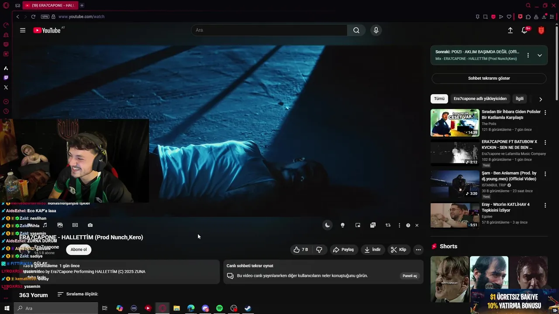This screenshot has height=314, width=559.
Task: Open the upload/create video icon
Action: [510, 30]
